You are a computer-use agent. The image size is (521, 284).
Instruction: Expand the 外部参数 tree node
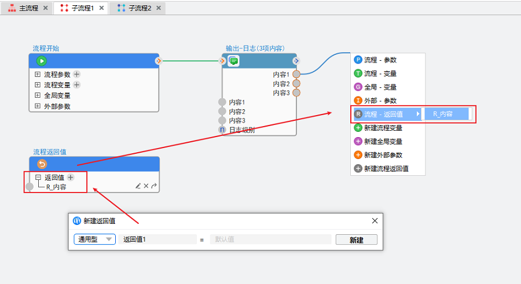[38, 106]
